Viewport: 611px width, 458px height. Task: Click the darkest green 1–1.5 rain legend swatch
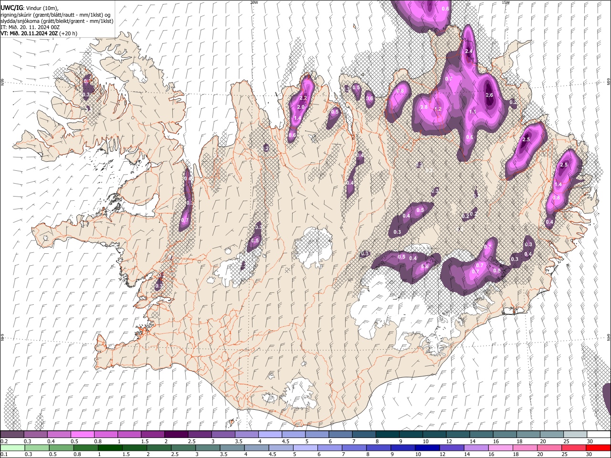coord(110,448)
